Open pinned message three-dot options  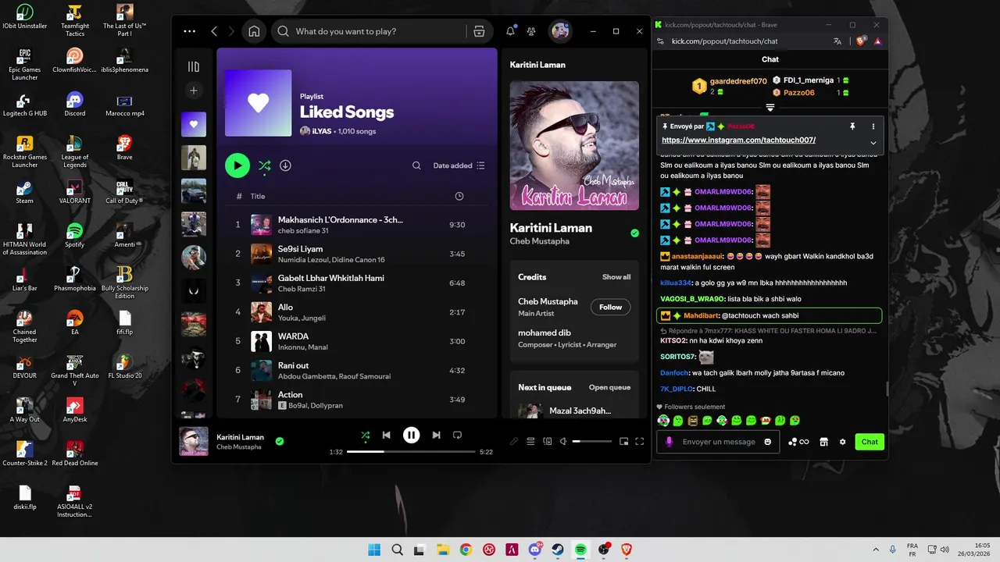(x=873, y=126)
